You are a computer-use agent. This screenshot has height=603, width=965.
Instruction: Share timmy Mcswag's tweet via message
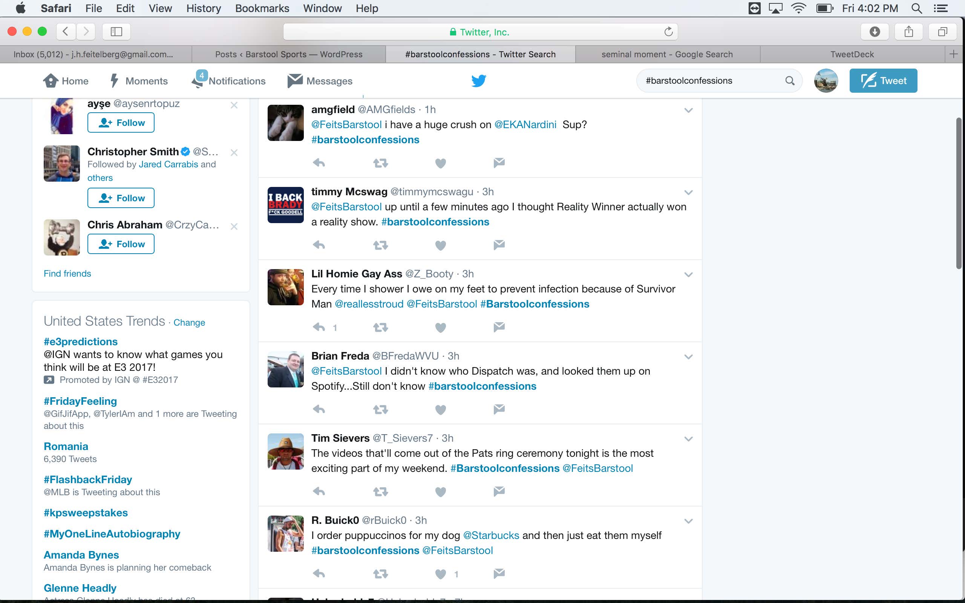pyautogui.click(x=499, y=245)
